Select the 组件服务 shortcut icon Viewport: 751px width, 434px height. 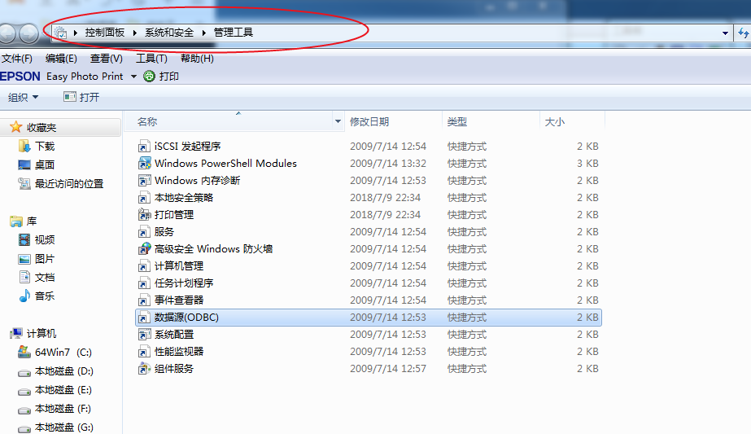point(144,369)
